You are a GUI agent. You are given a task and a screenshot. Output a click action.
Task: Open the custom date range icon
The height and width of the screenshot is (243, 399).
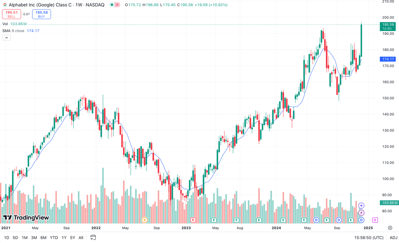[93, 238]
